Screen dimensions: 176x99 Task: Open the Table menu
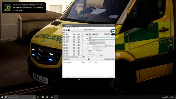coord(70,28)
